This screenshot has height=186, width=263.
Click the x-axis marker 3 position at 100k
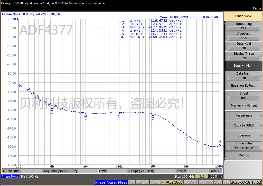(119, 166)
